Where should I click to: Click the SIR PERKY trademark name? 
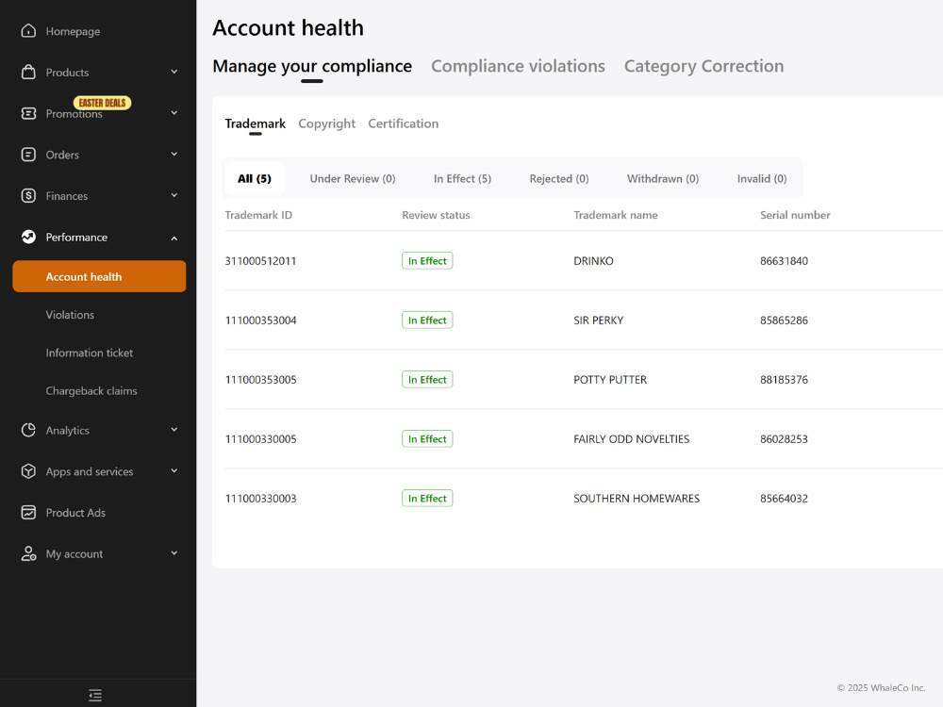tap(599, 321)
